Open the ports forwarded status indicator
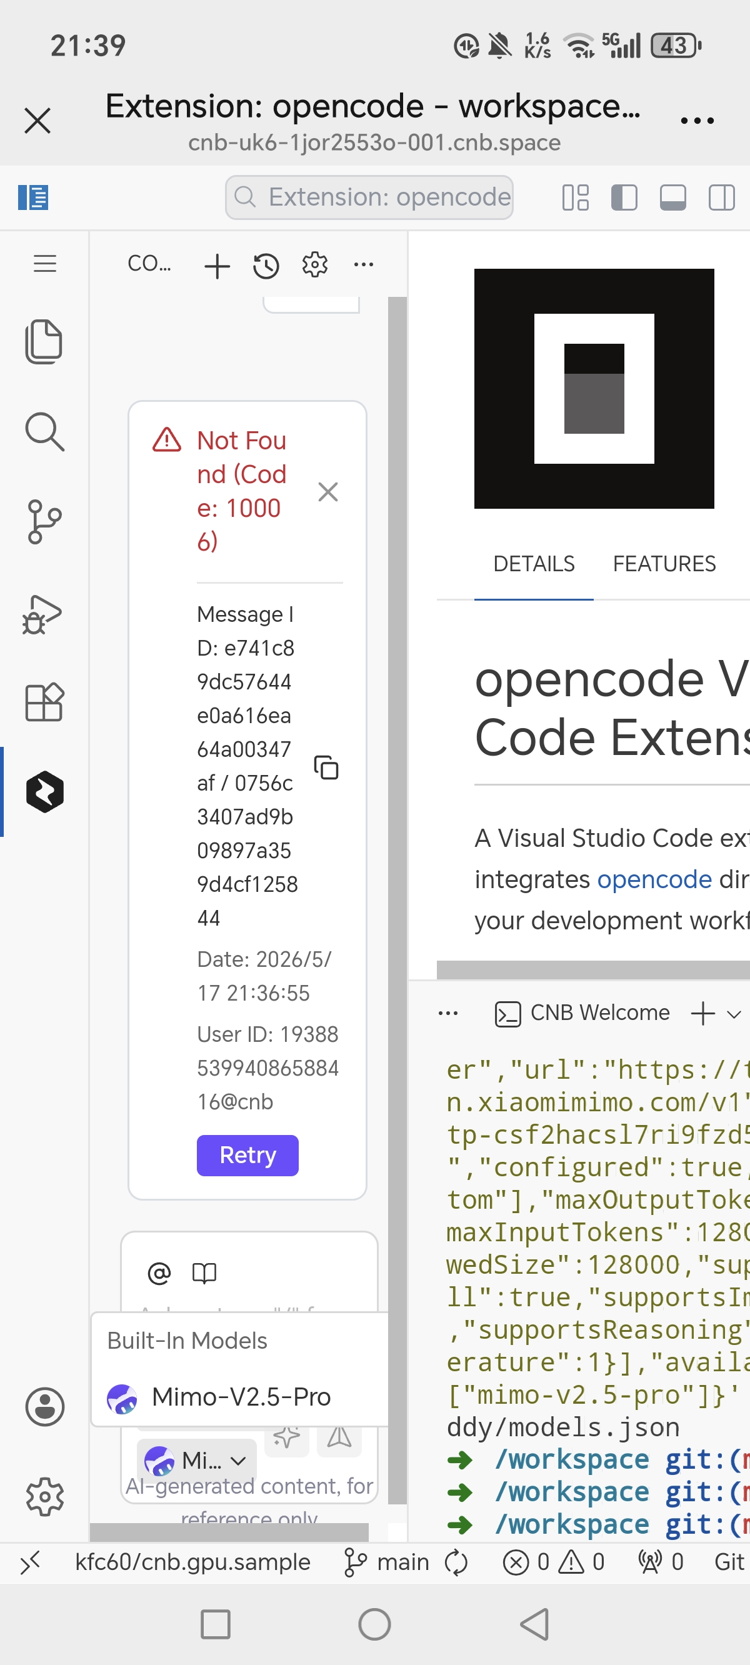This screenshot has height=1665, width=750. (661, 1562)
